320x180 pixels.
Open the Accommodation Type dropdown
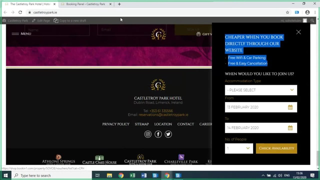[x=261, y=90]
